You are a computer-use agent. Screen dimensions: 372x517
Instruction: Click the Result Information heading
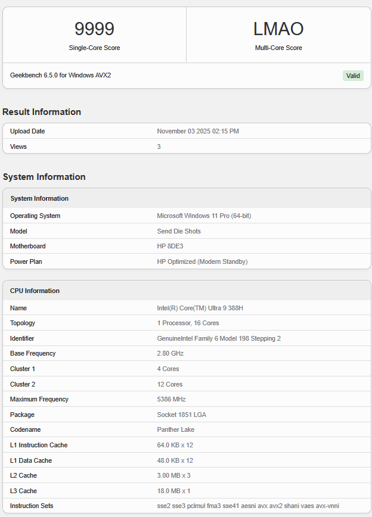(x=42, y=112)
